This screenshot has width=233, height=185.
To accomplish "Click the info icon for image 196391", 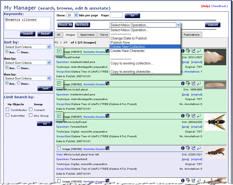I will pyautogui.click(x=183, y=51).
